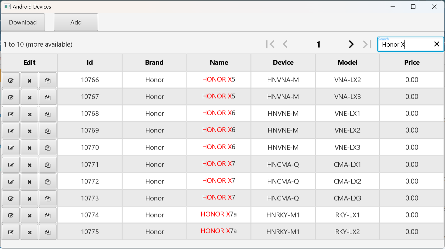
Task: Jump to the last page
Action: click(x=367, y=44)
